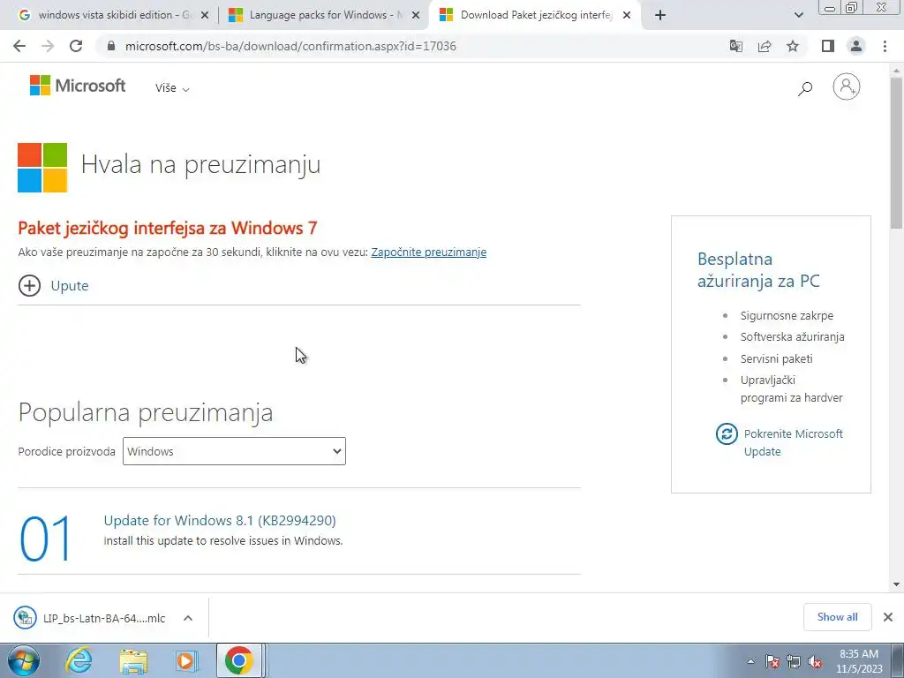Open Update for Windows 8.1 (KB2994290) link

point(220,520)
